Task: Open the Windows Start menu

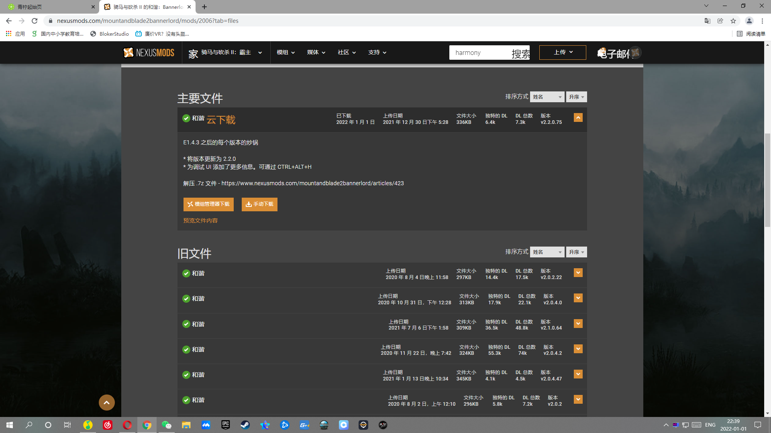Action: (x=10, y=425)
